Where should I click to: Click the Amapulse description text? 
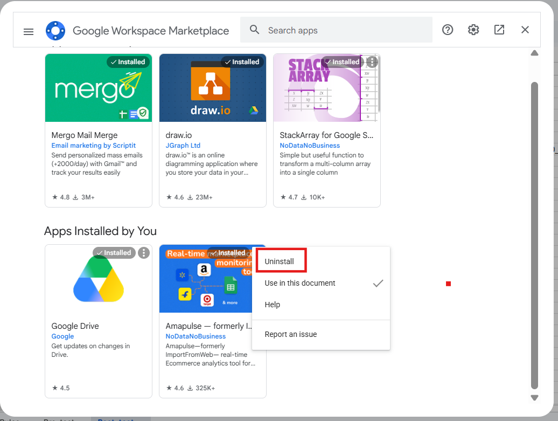pyautogui.click(x=210, y=355)
